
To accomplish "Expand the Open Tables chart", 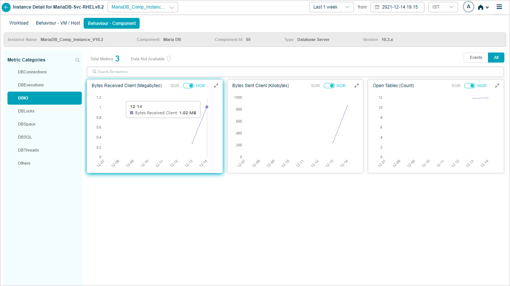I will 497,86.
